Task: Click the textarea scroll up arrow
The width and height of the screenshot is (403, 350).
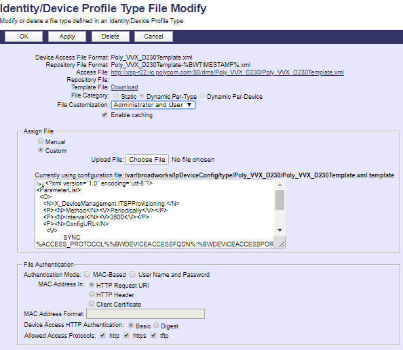Action: 280,185
